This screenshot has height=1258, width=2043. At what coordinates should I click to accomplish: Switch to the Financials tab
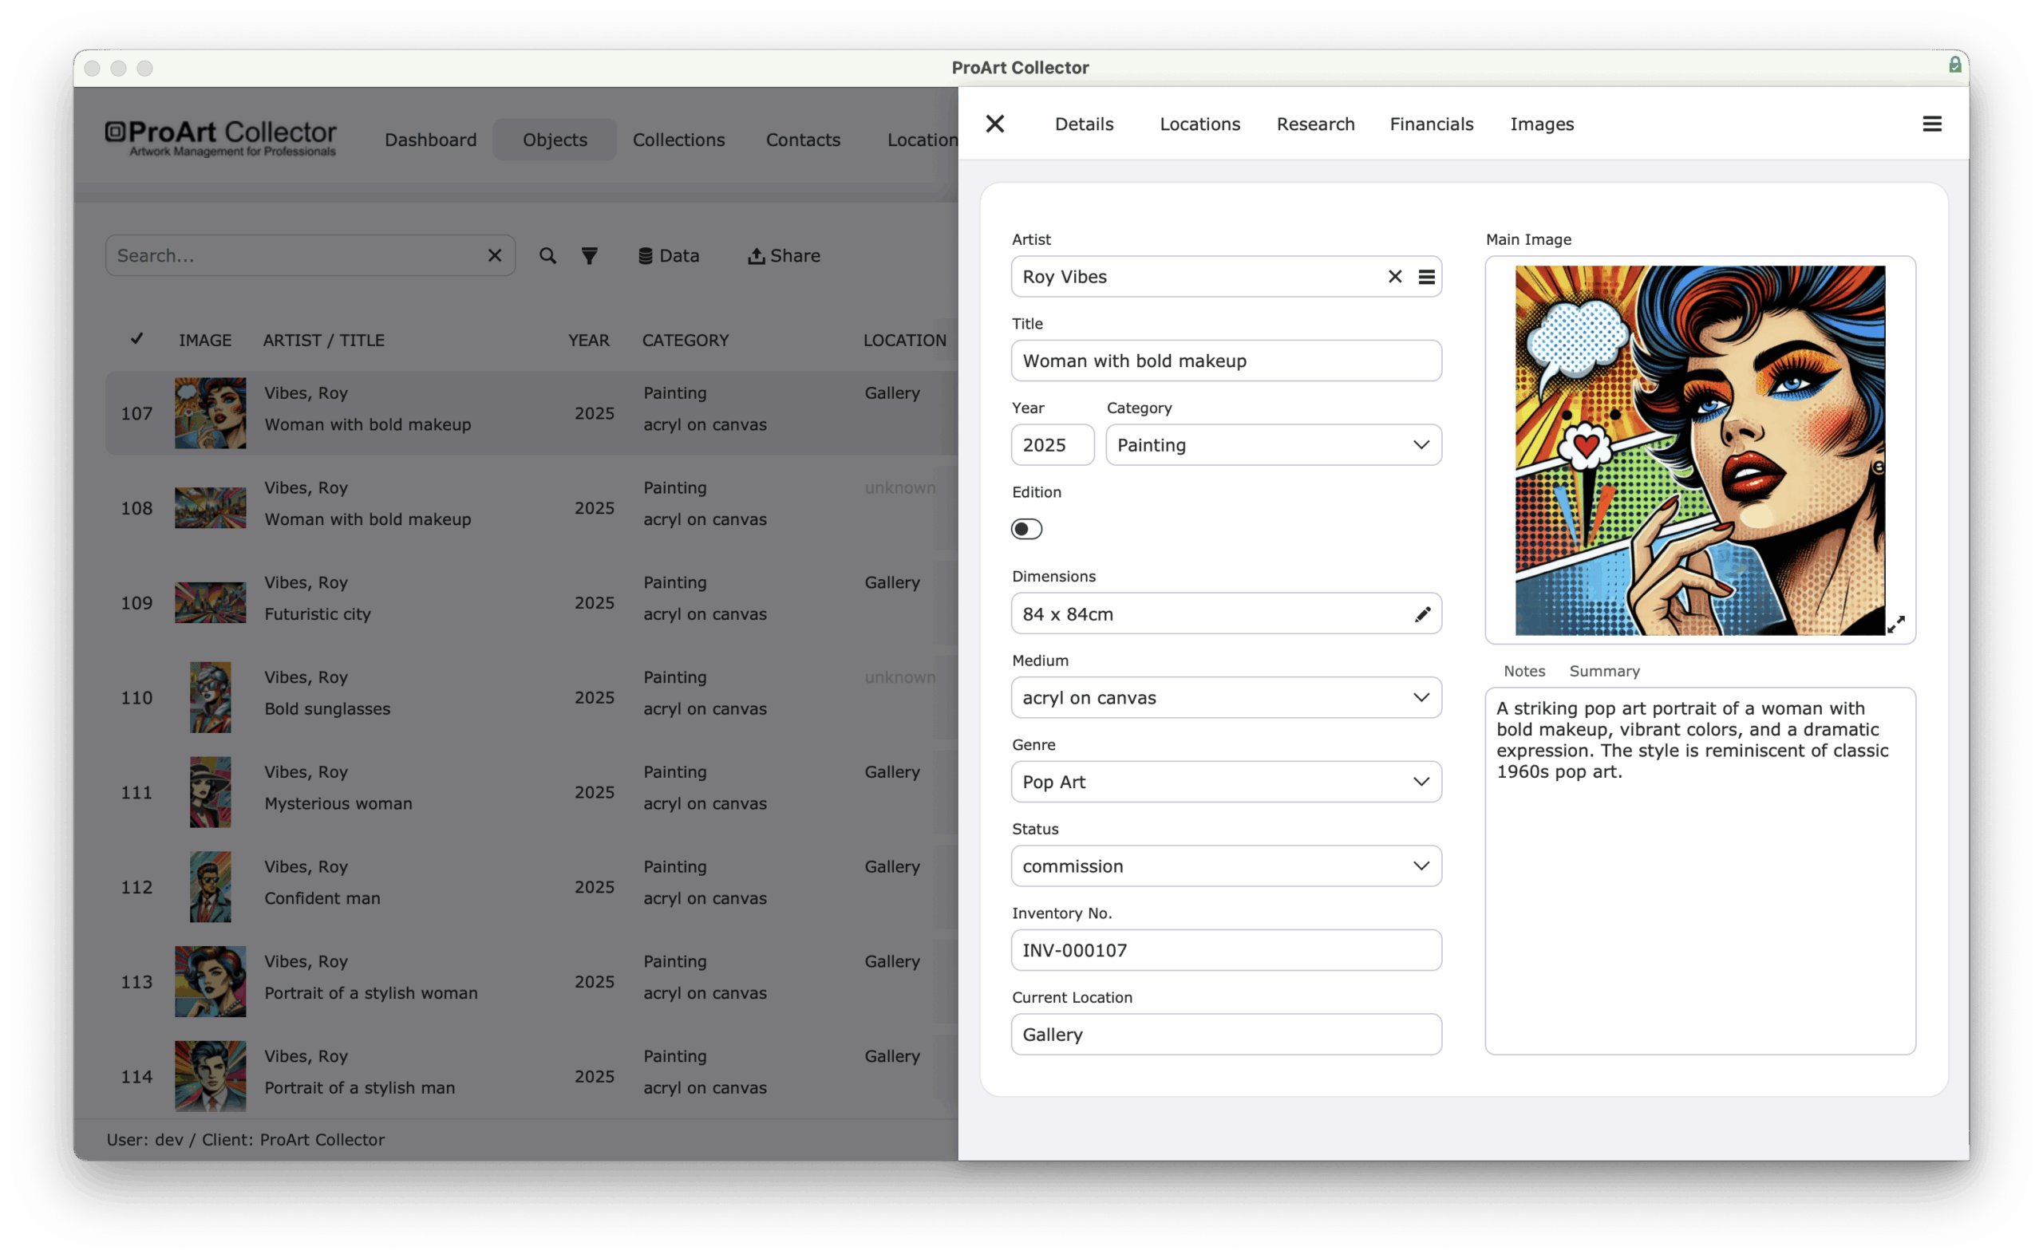pyautogui.click(x=1432, y=124)
